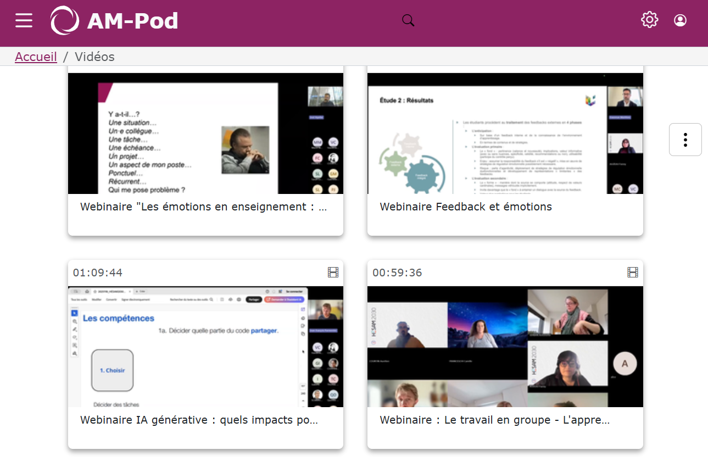The width and height of the screenshot is (708, 461).
Task: Play the 'Les émotions en enseignement' webinar
Action: tap(205, 132)
